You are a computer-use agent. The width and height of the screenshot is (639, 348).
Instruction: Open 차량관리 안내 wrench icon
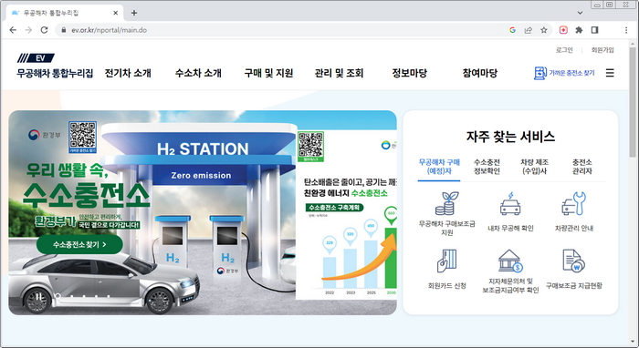click(x=574, y=204)
